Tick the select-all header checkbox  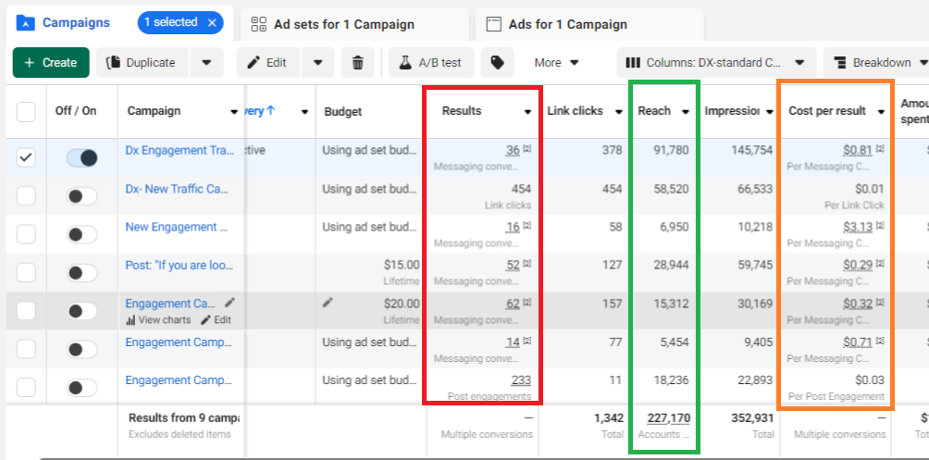coord(27,112)
